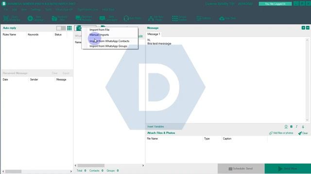Image resolution: width=311 pixels, height=174 pixels.
Task: Choose Import from WhatsApp Contacts
Action: point(110,41)
